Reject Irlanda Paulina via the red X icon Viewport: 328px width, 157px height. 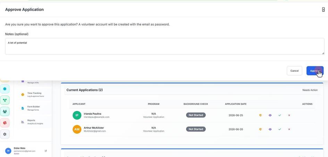(289, 115)
